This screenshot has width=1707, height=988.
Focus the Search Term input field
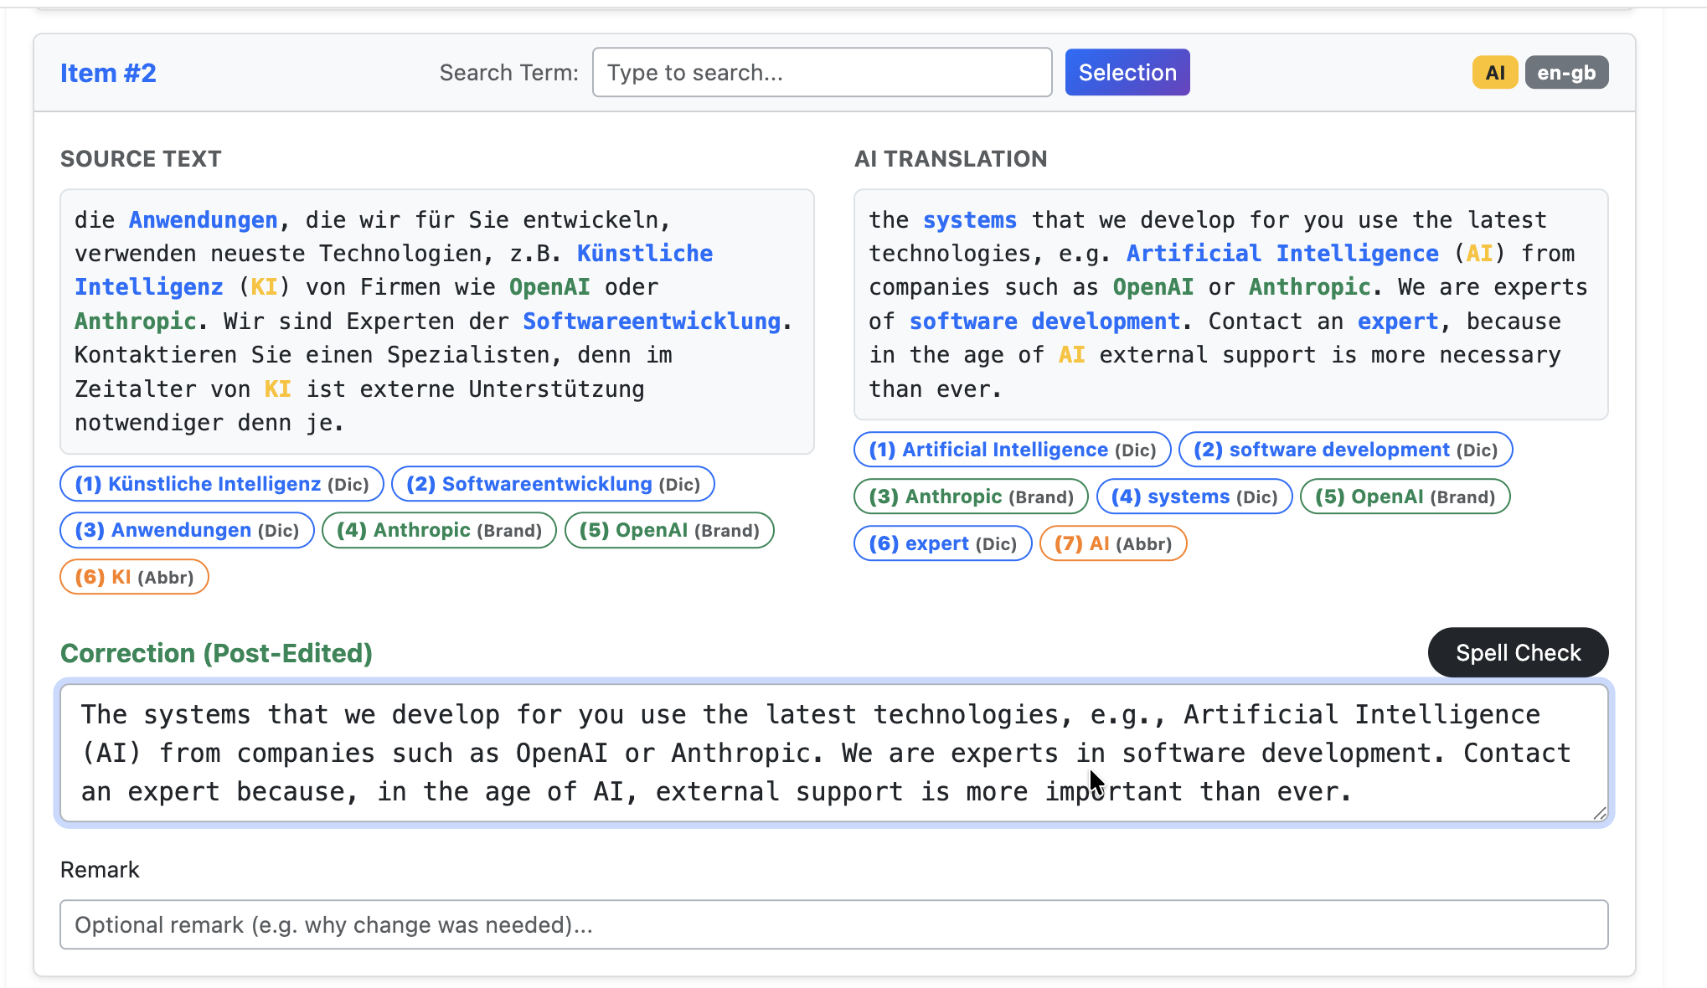(x=822, y=73)
